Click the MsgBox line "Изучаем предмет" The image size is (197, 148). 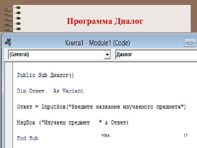coord(73,123)
